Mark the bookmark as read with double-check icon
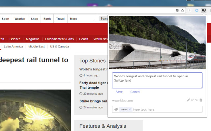The height and width of the screenshot is (131, 211). click(x=193, y=100)
